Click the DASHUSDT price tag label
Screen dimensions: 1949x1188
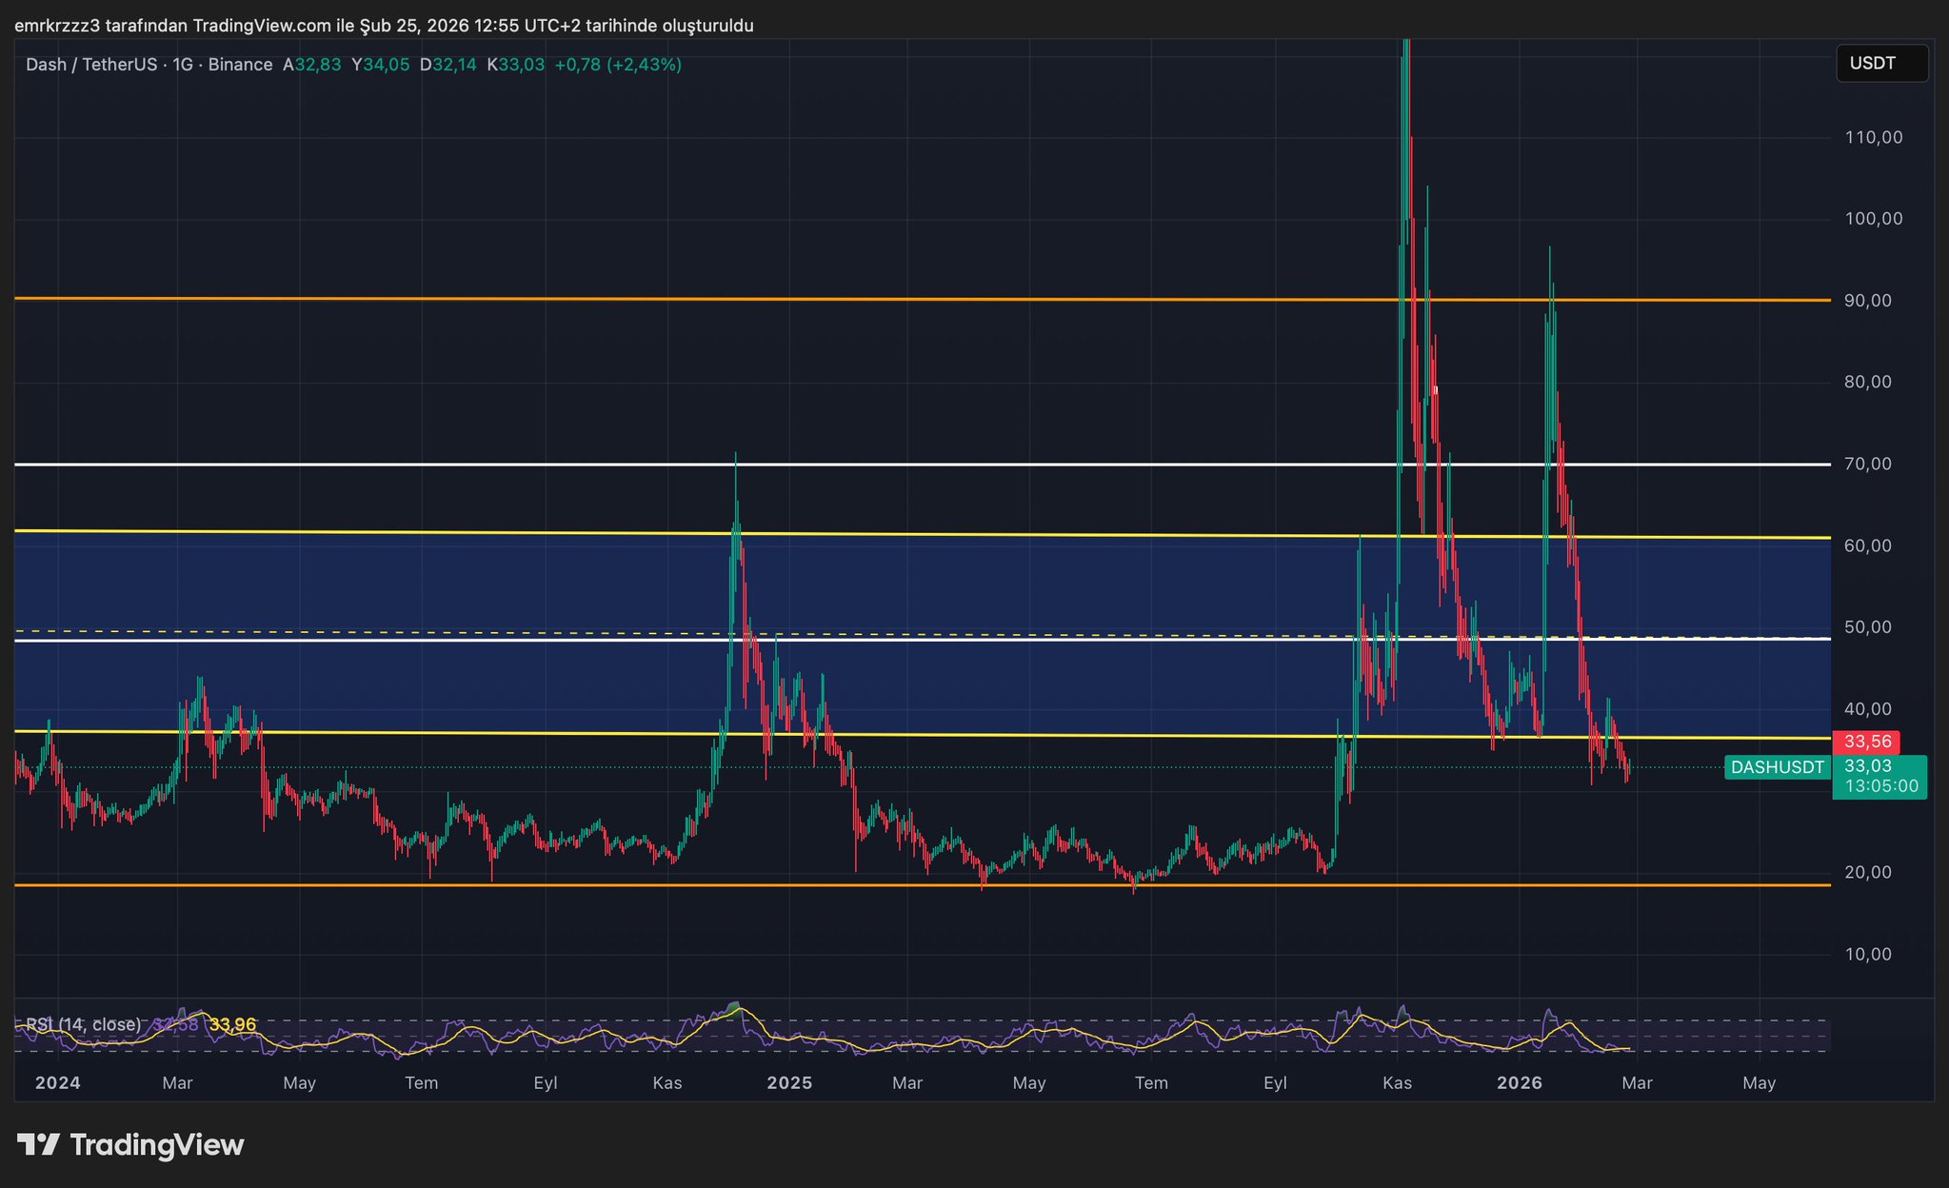[x=1777, y=767]
